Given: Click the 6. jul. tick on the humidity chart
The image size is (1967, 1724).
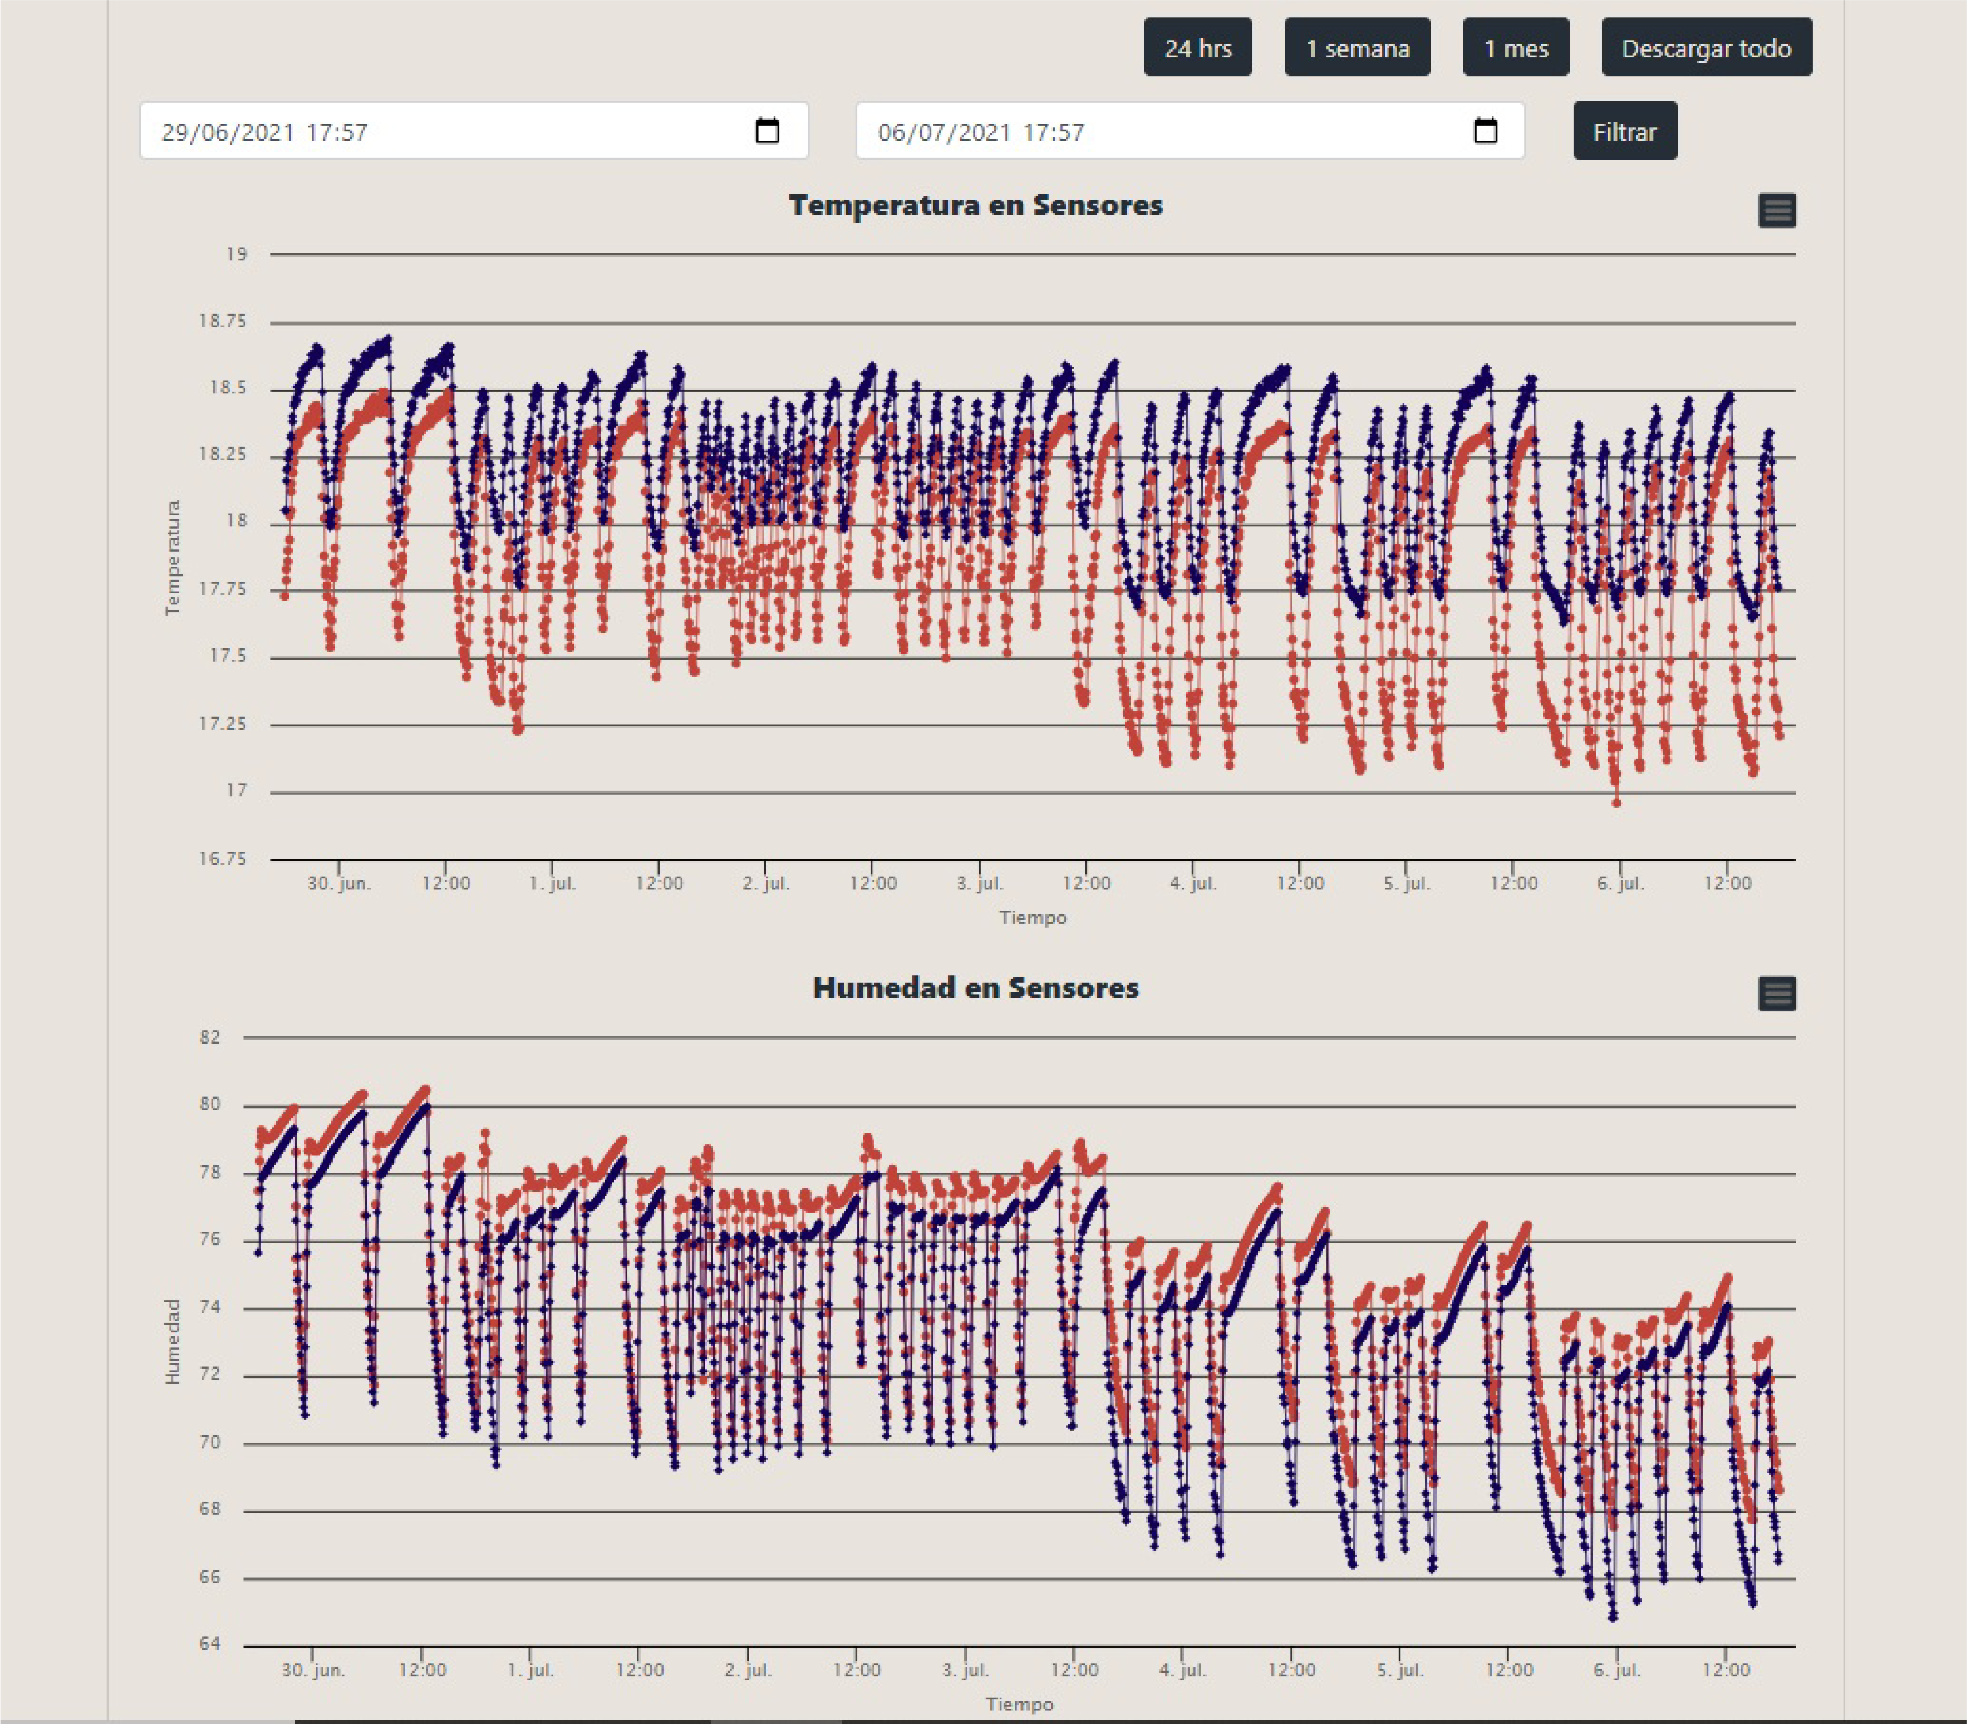Looking at the screenshot, I should point(1617,1669).
